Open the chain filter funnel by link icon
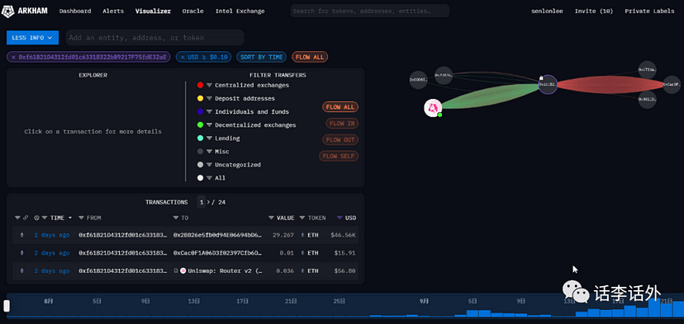684x324 pixels. 17,218
